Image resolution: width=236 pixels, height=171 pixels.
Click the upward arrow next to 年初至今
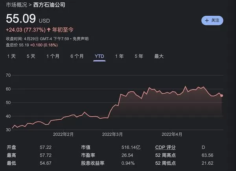(x=49, y=29)
